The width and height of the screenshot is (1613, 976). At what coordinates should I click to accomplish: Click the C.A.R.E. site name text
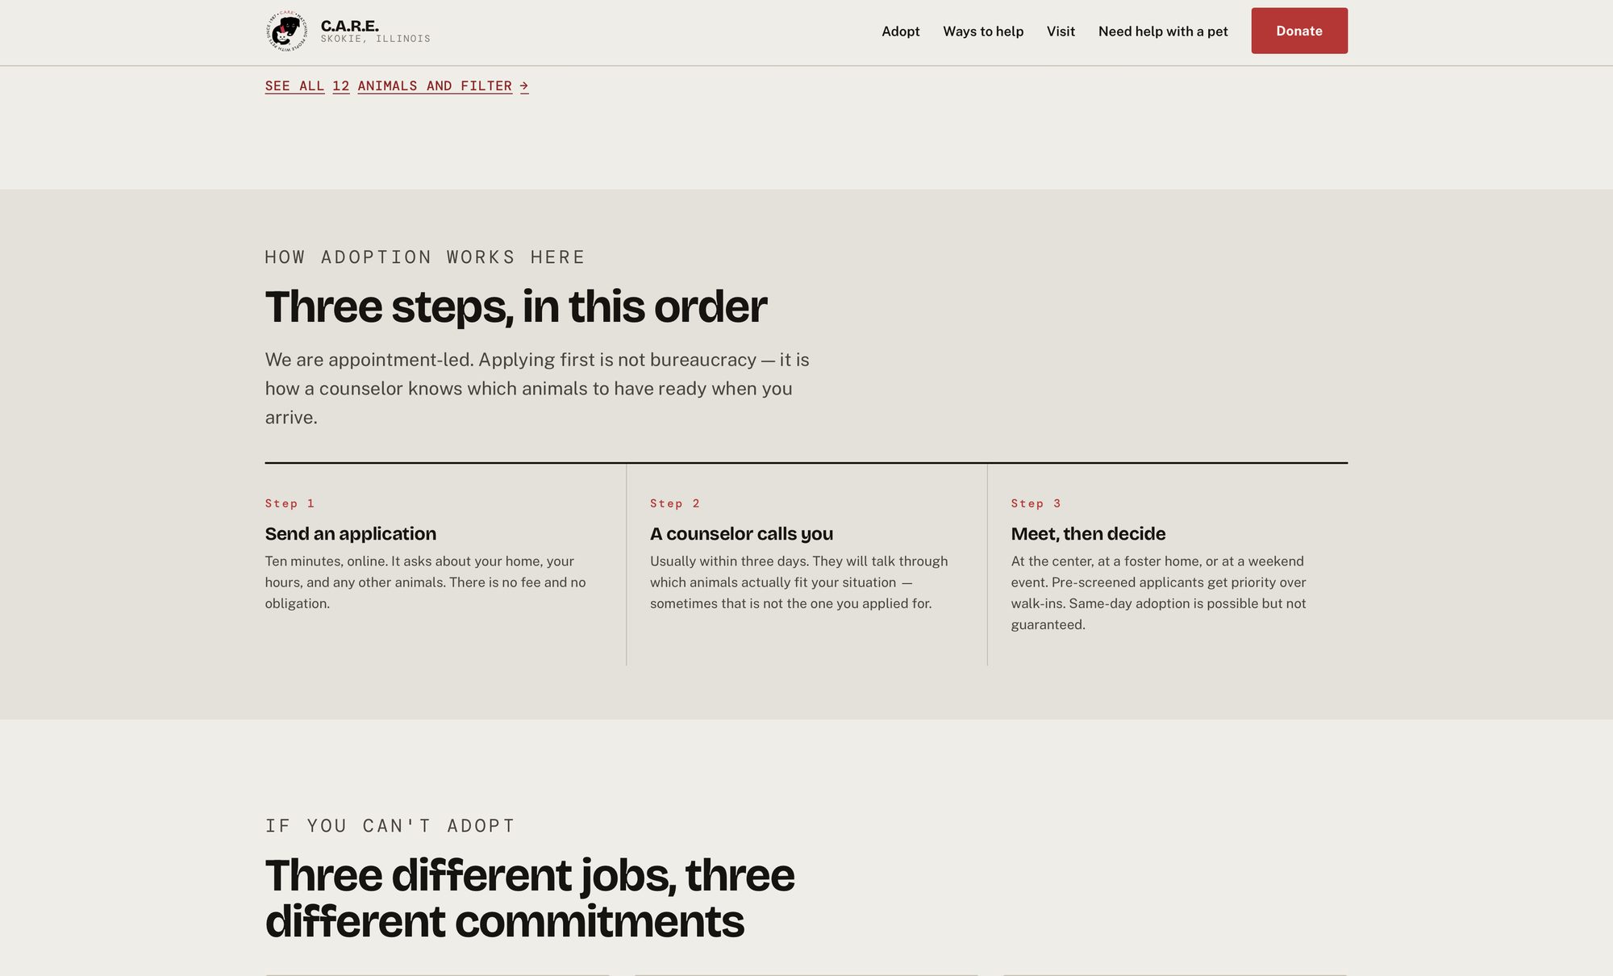tap(349, 26)
